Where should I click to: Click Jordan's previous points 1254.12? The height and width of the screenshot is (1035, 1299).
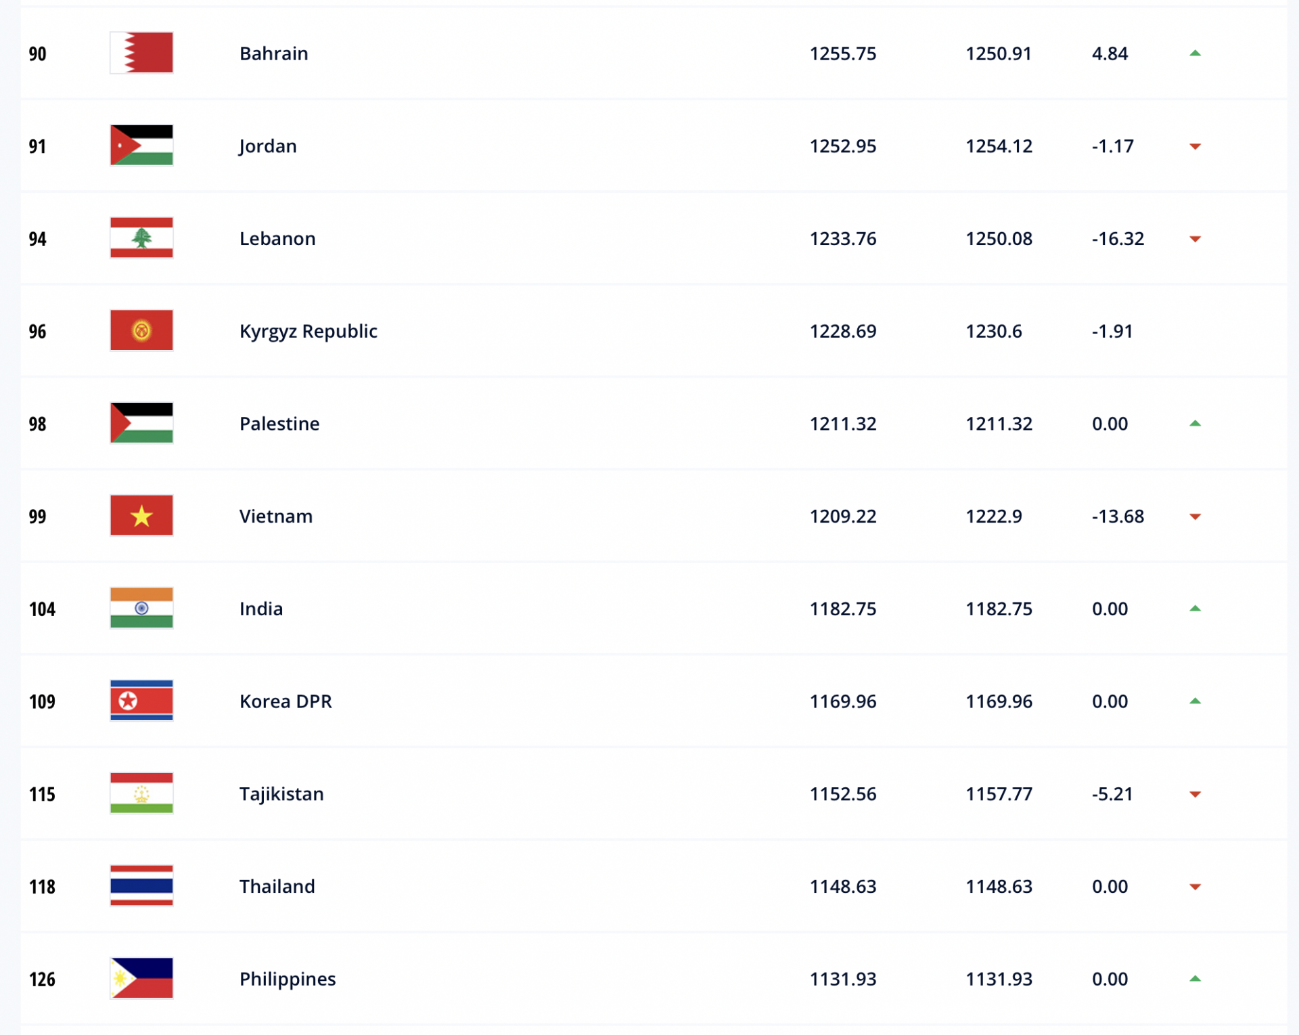point(999,146)
